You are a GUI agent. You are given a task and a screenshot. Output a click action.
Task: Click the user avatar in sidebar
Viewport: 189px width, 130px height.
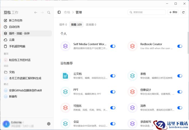coord(6,124)
